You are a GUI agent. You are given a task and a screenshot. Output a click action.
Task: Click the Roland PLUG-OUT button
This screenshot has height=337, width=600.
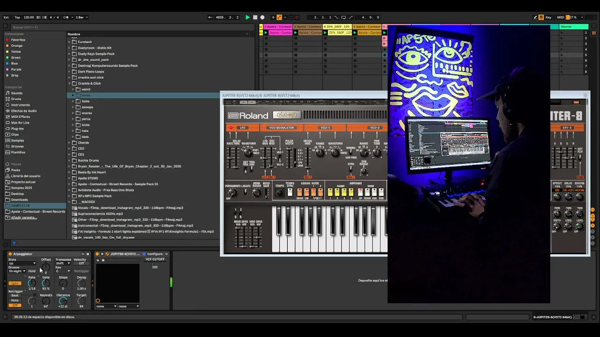pyautogui.click(x=287, y=115)
